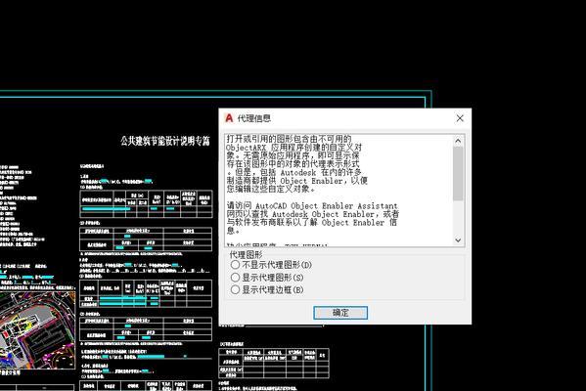Click the proxy information message text area
The width and height of the screenshot is (586, 391).
tap(338, 190)
